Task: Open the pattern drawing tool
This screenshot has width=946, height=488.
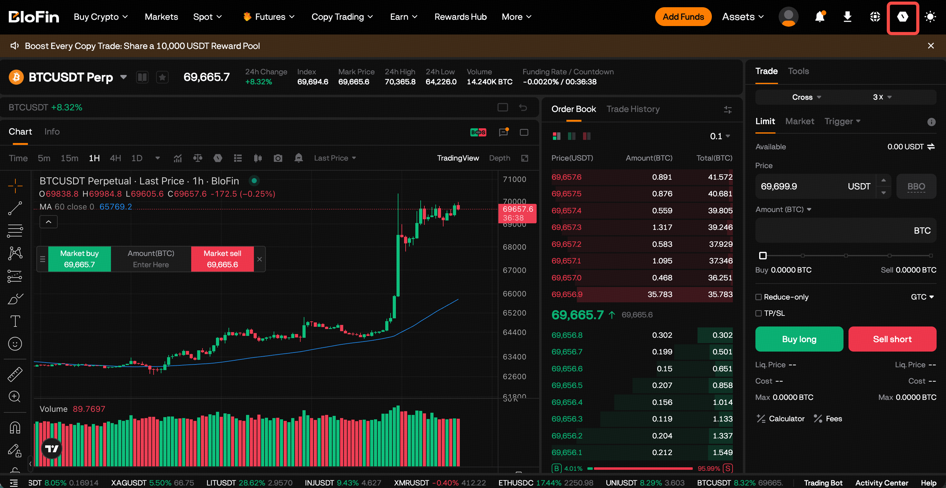Action: click(15, 253)
